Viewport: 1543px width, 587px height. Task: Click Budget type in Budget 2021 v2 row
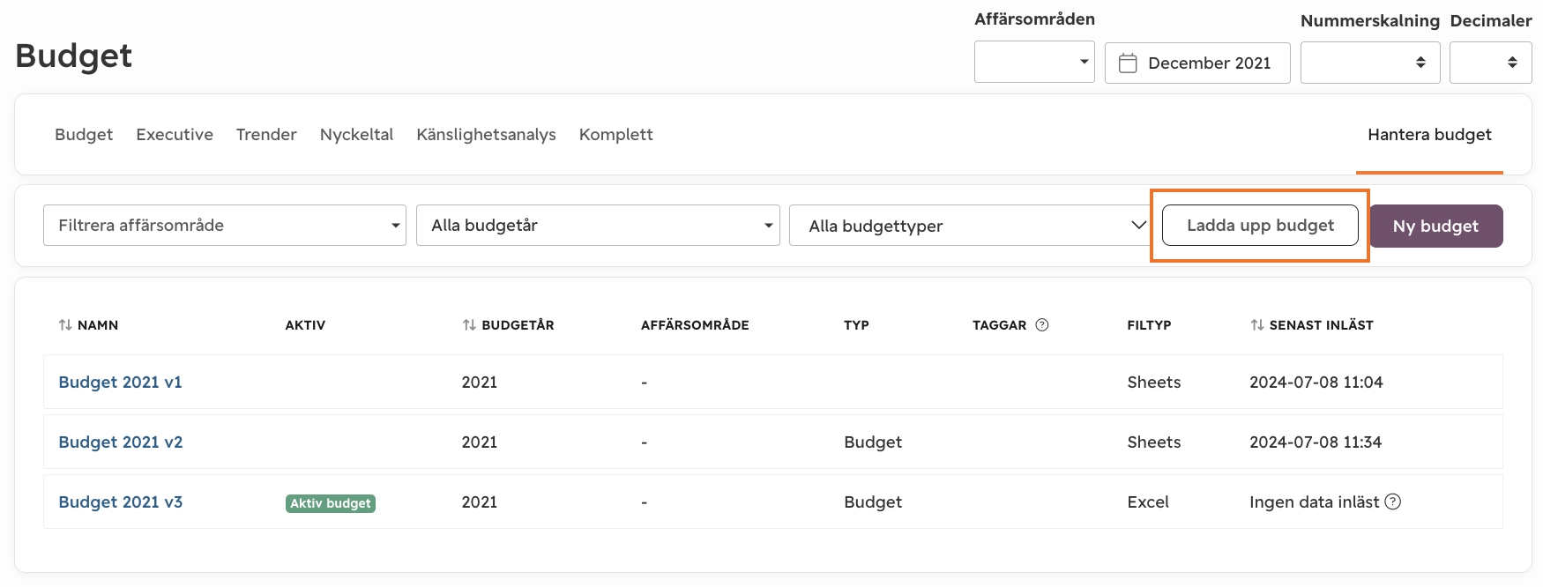(x=873, y=442)
